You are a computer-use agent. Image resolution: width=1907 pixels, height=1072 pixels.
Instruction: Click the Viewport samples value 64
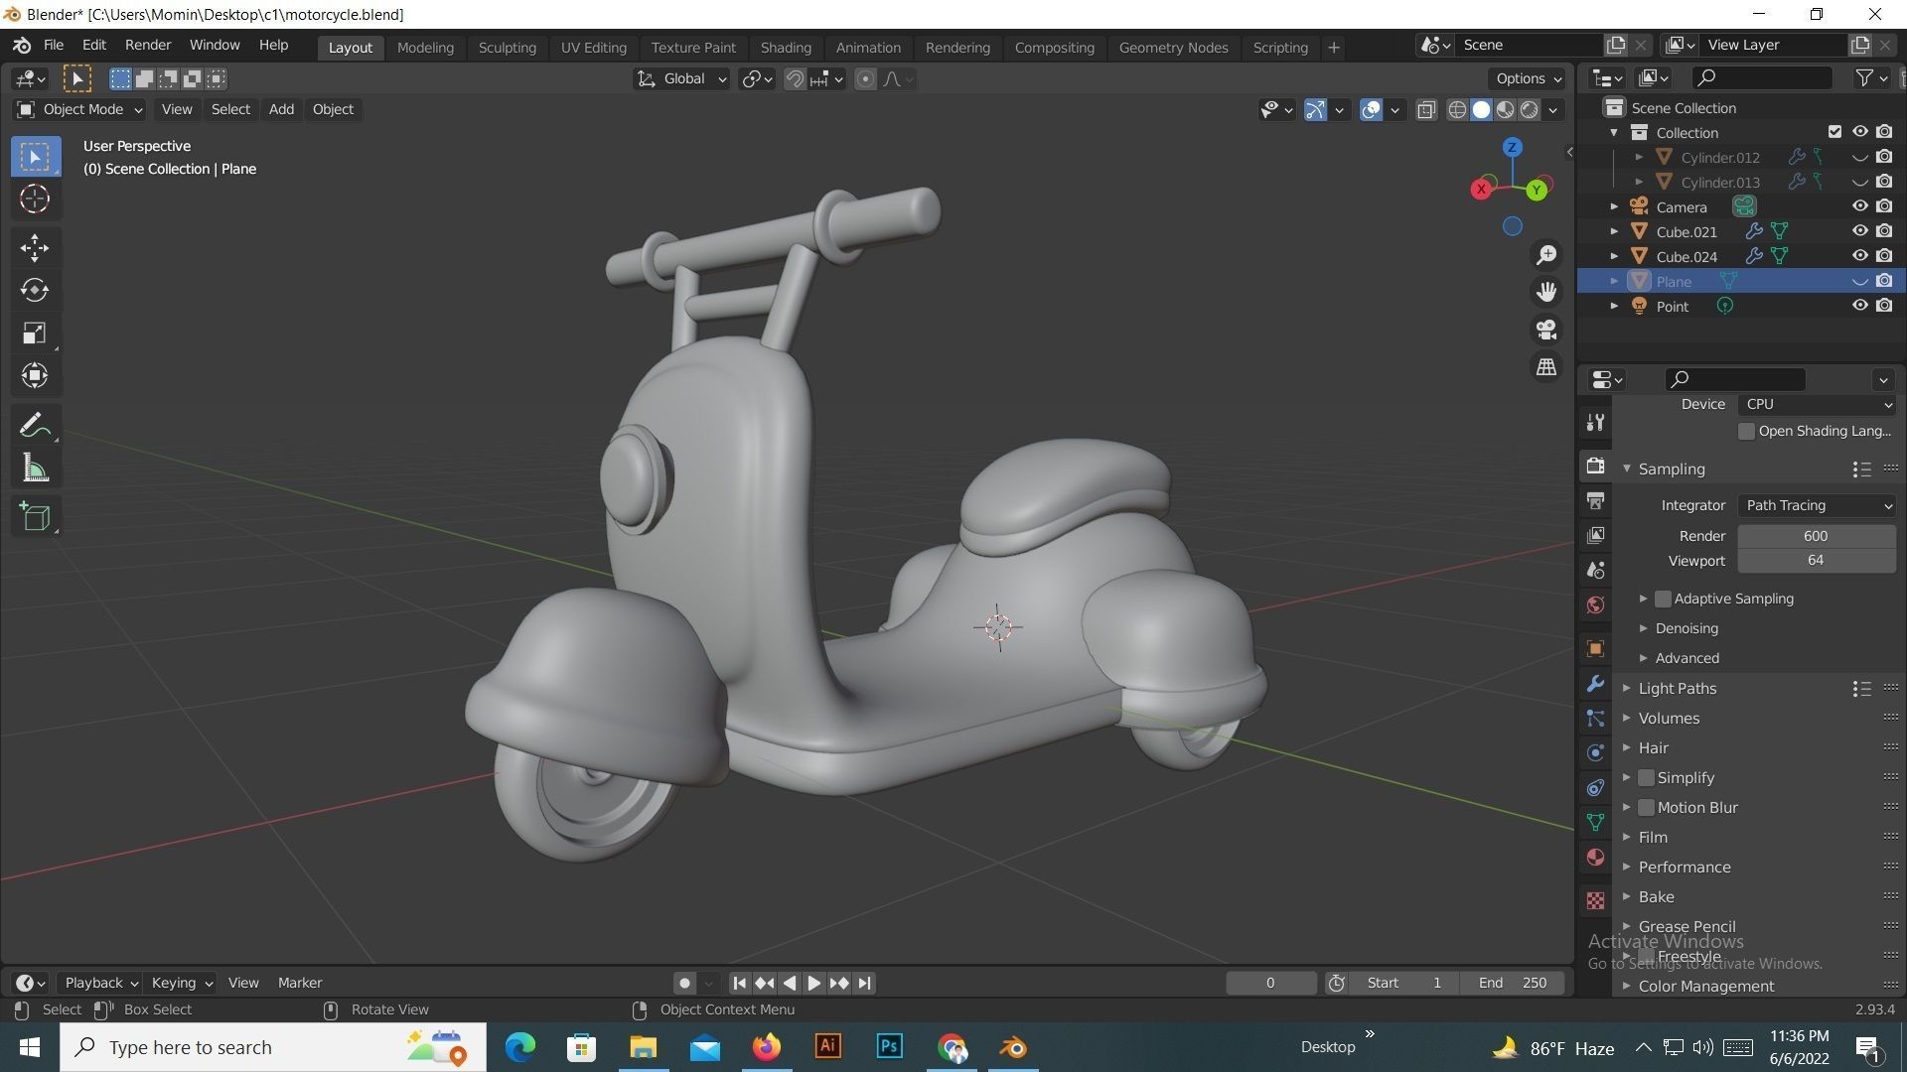point(1817,561)
